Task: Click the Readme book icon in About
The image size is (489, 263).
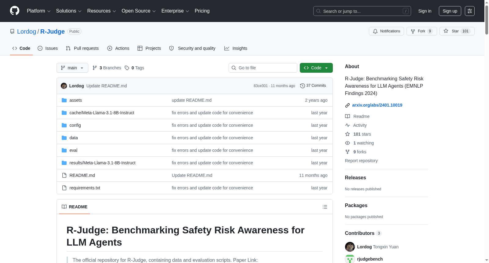Action: pyautogui.click(x=347, y=116)
